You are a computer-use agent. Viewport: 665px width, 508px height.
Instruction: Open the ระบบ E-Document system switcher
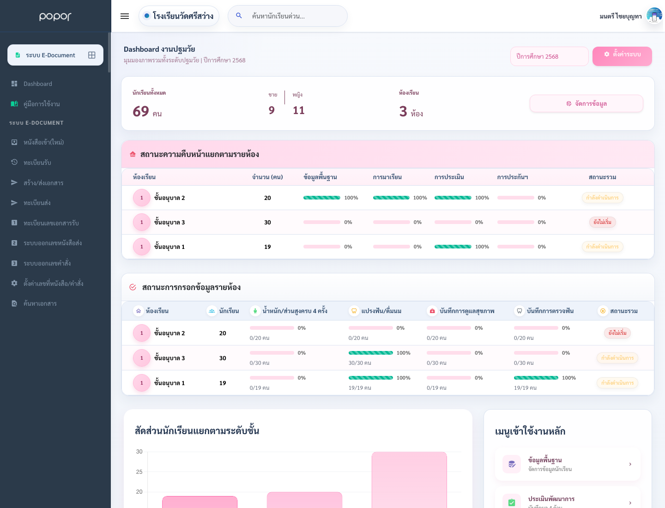(55, 55)
